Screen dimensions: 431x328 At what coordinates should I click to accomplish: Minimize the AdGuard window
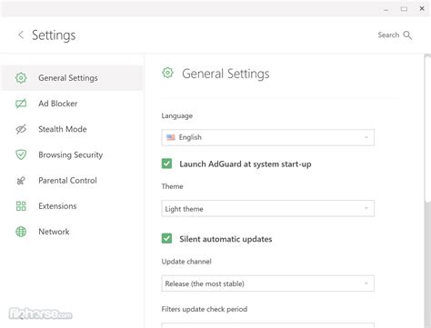pos(386,9)
